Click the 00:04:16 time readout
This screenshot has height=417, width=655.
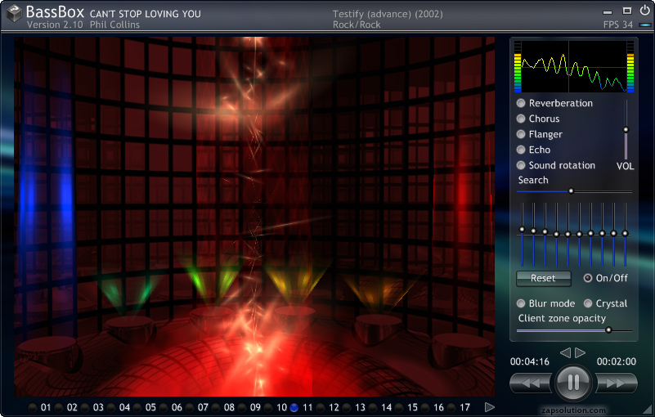pos(530,361)
